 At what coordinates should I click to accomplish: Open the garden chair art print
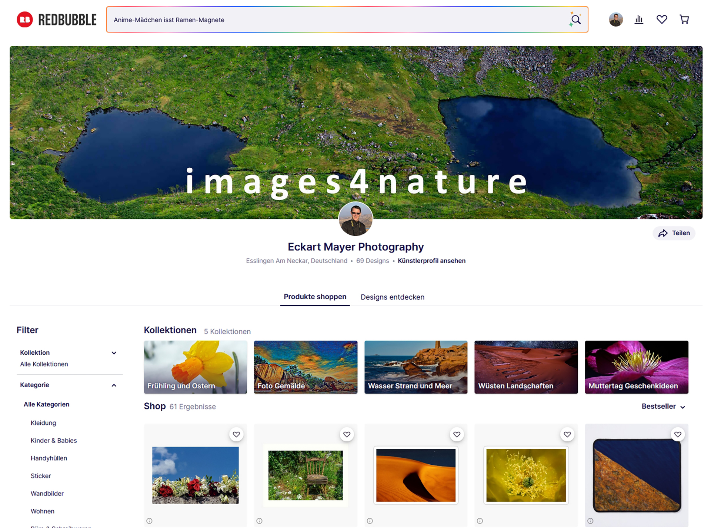pyautogui.click(x=306, y=475)
